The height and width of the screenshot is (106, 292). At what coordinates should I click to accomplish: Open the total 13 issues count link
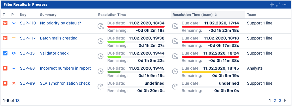pos(17,101)
